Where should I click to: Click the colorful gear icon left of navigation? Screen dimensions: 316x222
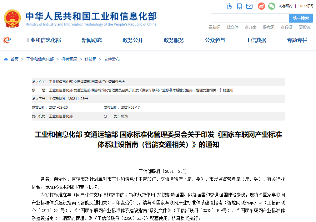[x=7, y=40]
